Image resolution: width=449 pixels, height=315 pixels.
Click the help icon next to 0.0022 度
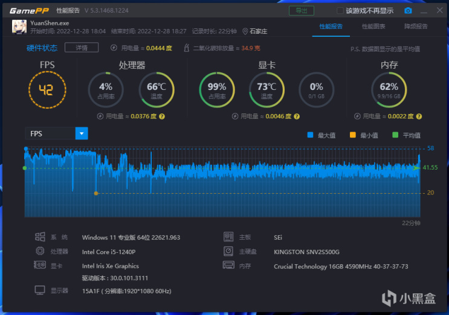click(x=419, y=116)
